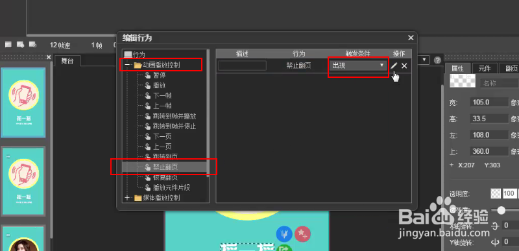
Task: Click the 左 value field 108.0
Action: coord(489,135)
